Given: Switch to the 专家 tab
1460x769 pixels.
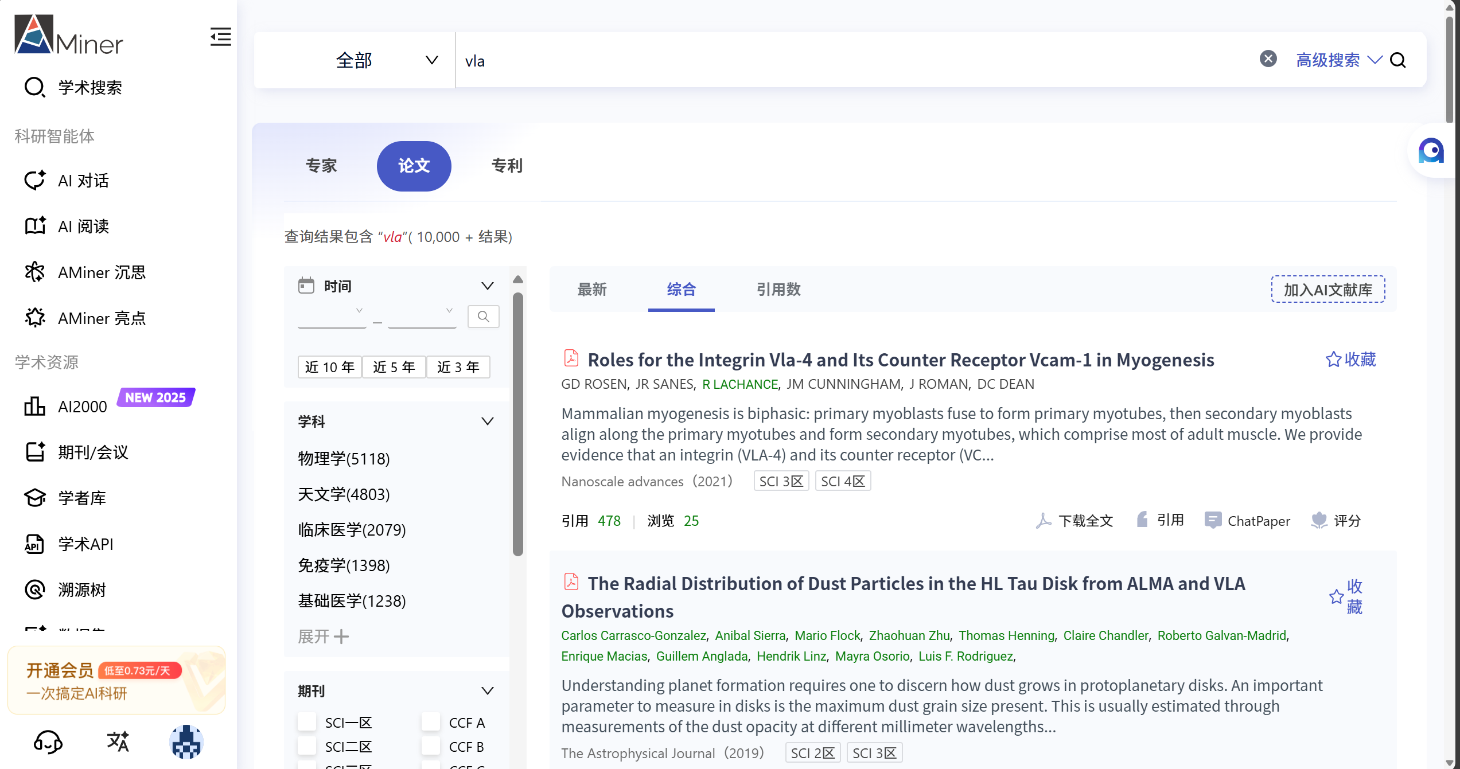Looking at the screenshot, I should pos(321,166).
